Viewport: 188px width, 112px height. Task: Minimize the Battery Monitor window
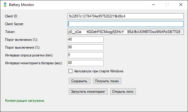click(x=153, y=5)
